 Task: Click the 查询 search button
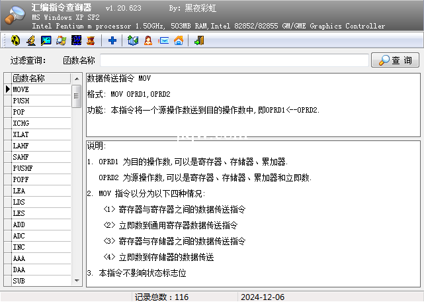(395, 60)
